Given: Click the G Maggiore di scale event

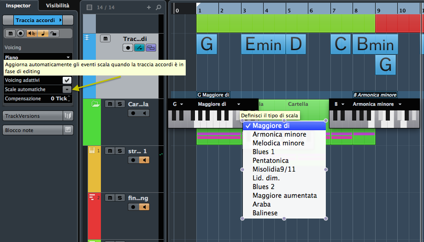Looking at the screenshot, I should click(213, 95).
